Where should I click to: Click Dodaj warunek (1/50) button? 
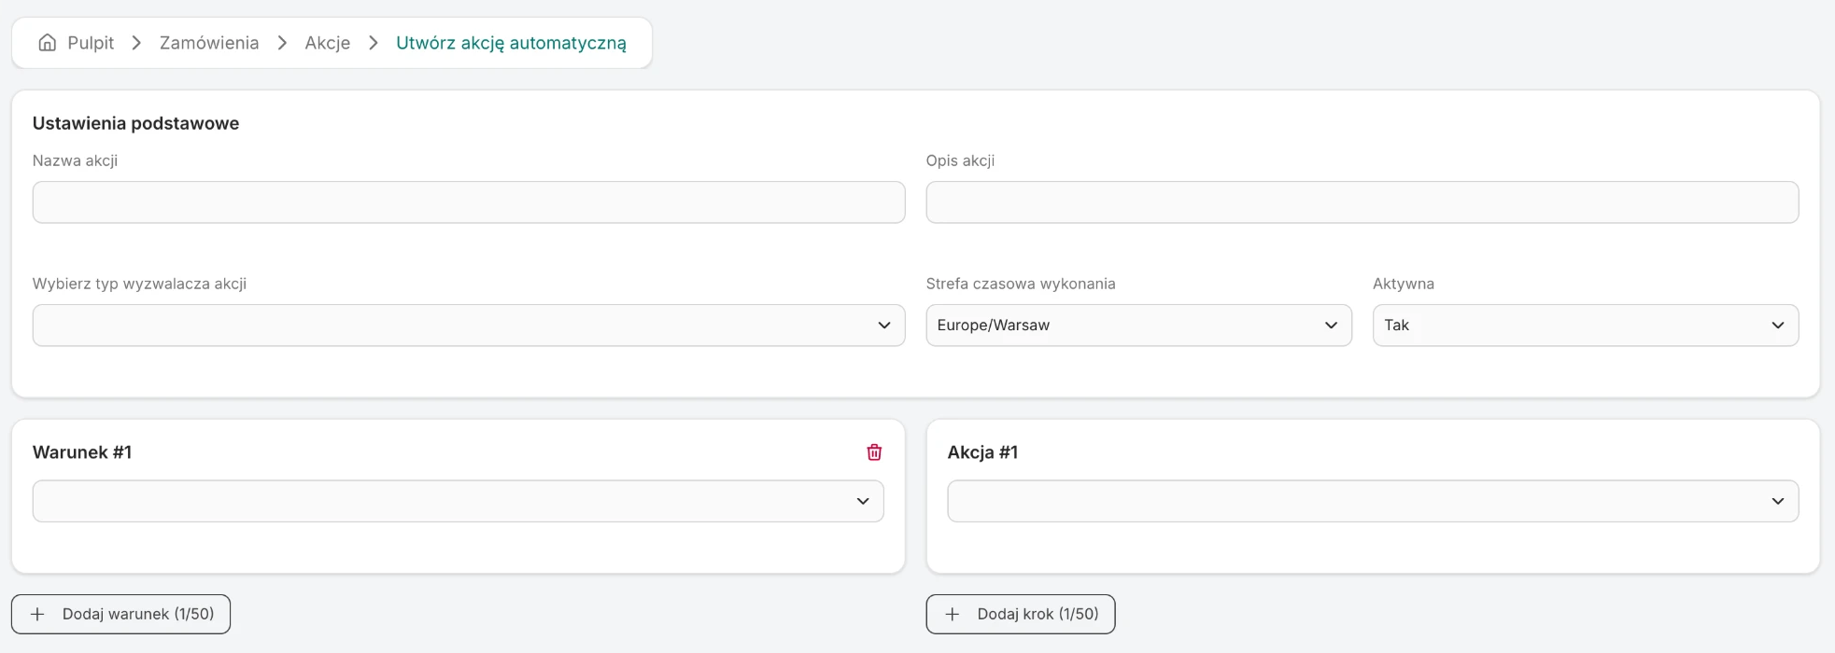pos(120,614)
